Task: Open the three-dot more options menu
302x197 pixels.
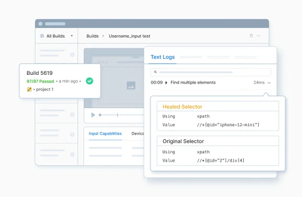Action: click(258, 36)
